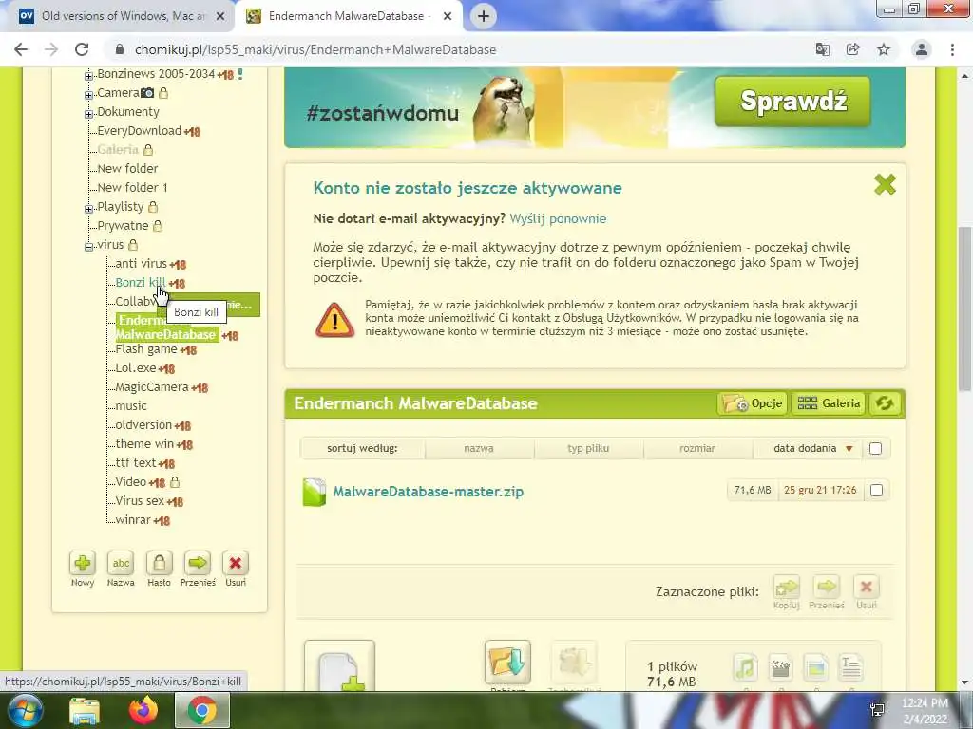This screenshot has width=973, height=729.
Task: Click the Sprawdź button in banner
Action: (x=793, y=101)
